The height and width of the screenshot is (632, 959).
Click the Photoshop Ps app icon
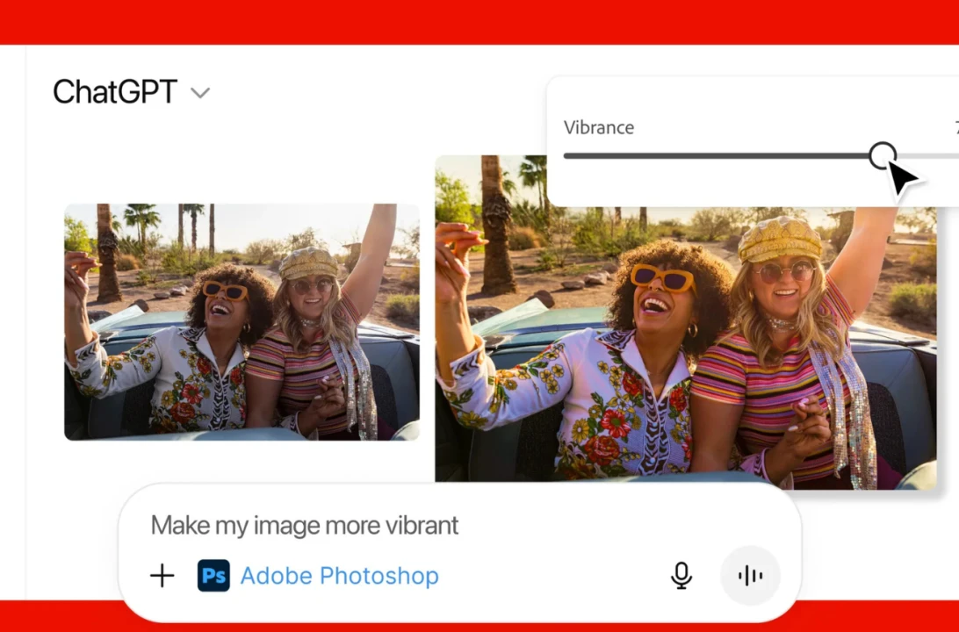(213, 576)
